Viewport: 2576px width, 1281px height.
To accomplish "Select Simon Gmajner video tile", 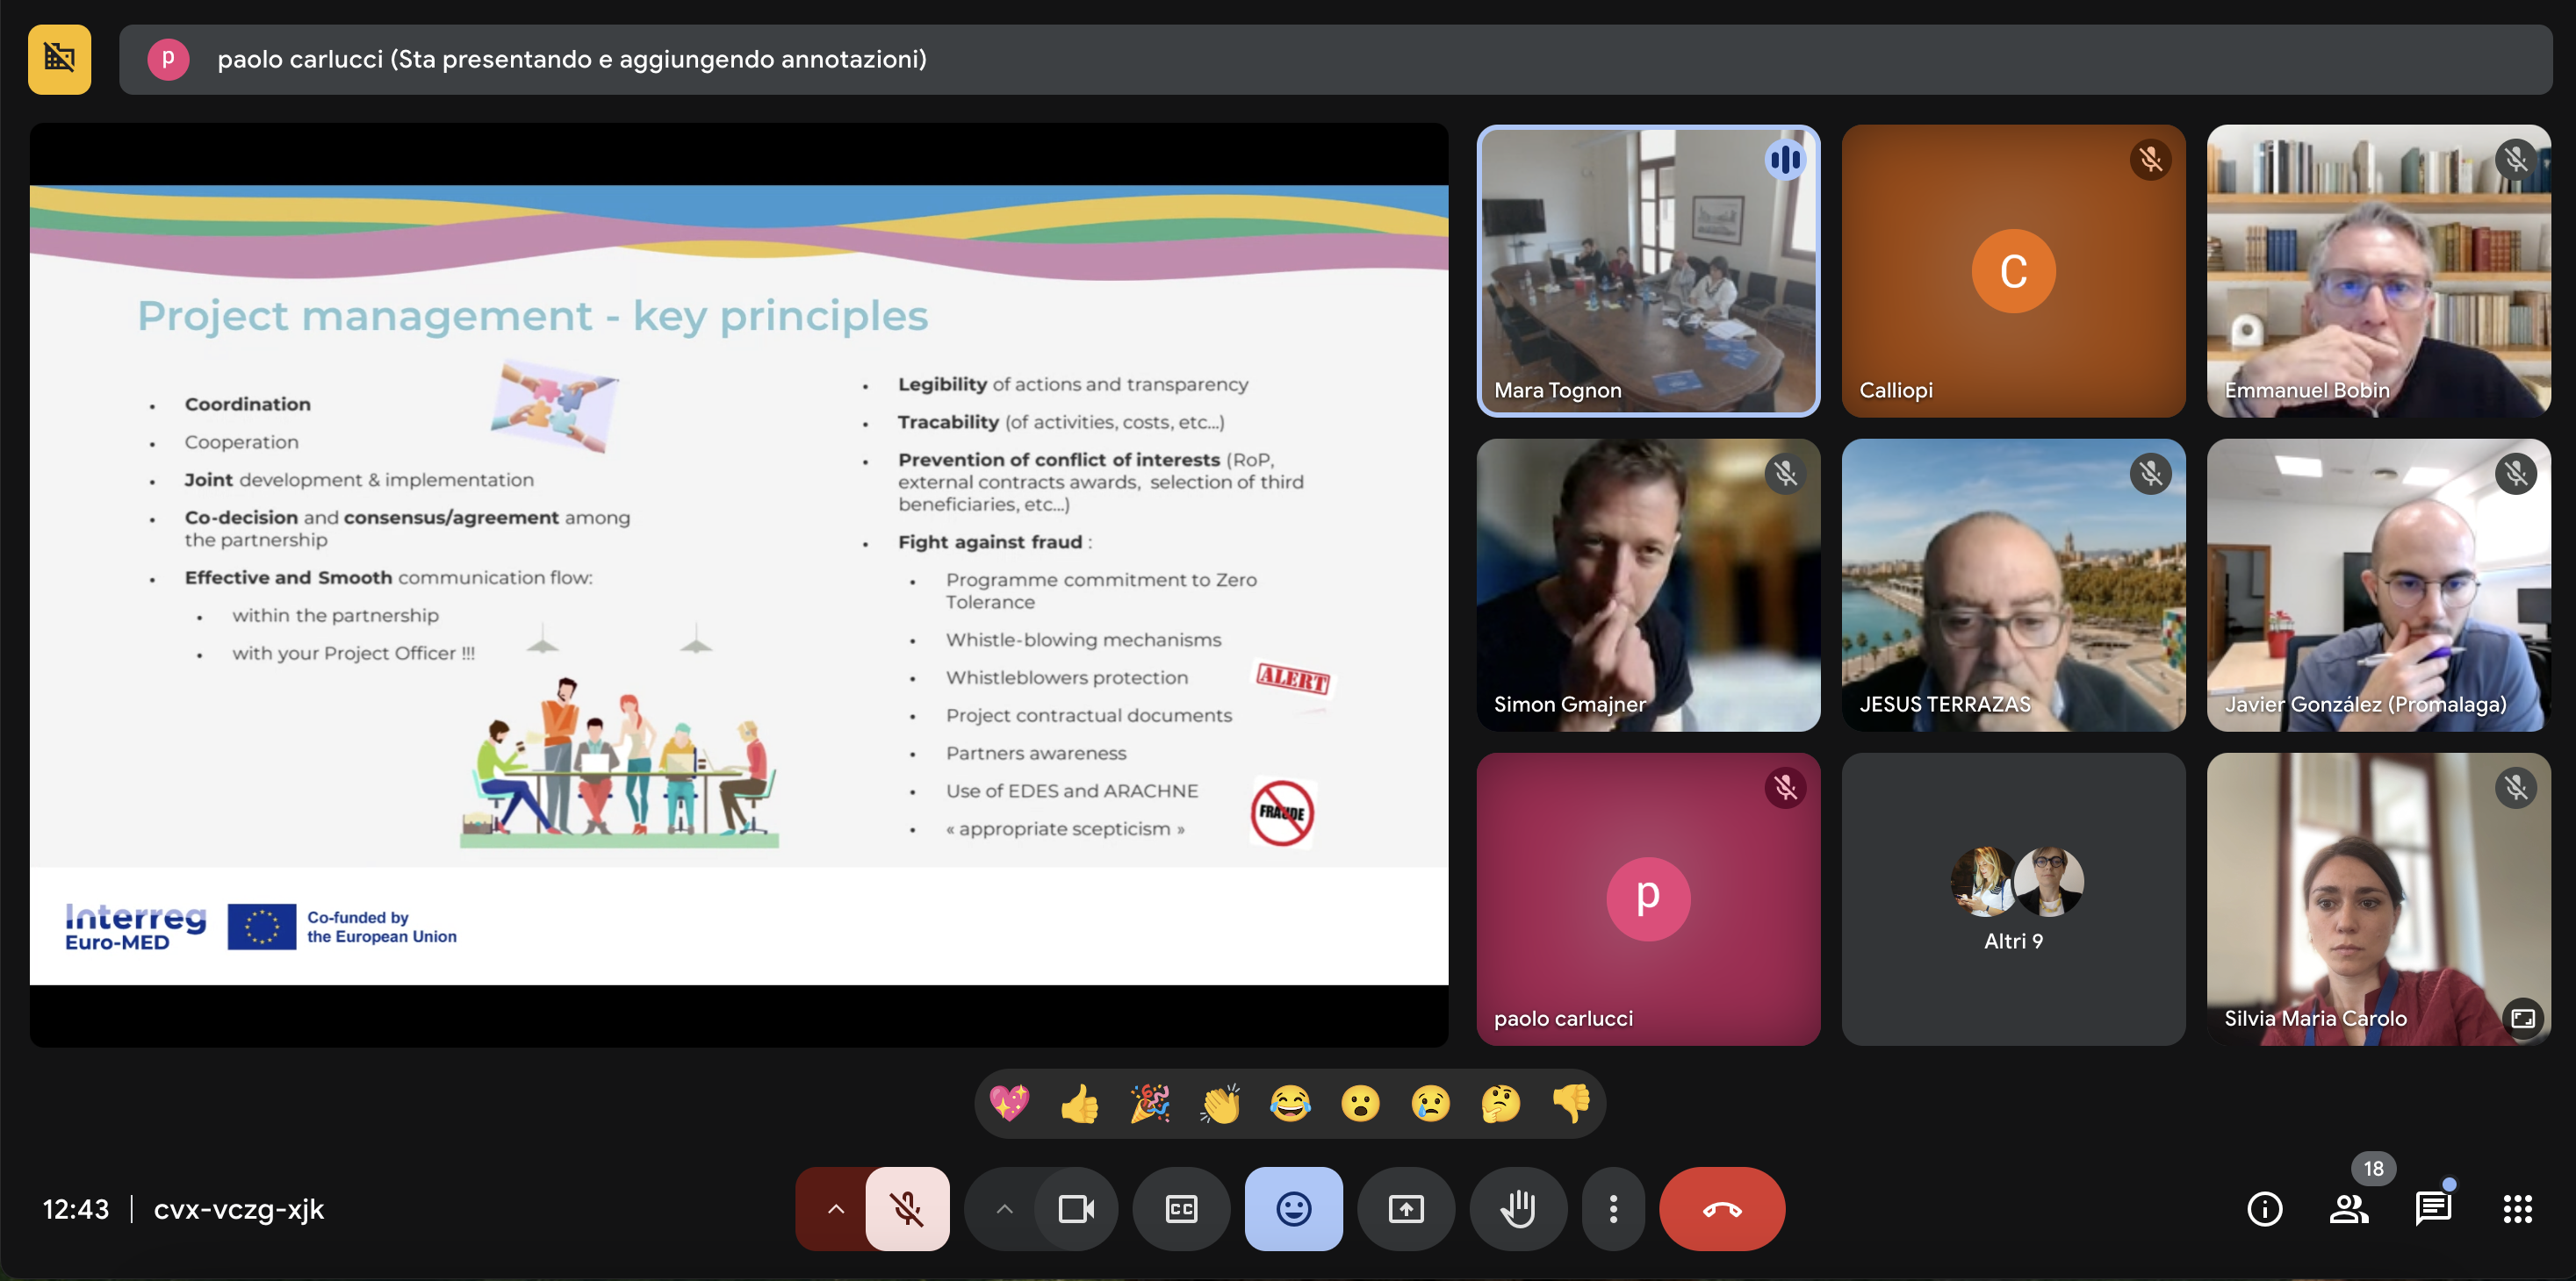I will pos(1648,584).
